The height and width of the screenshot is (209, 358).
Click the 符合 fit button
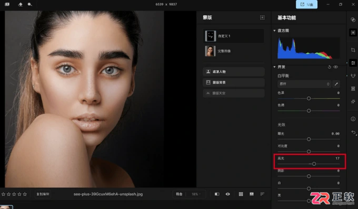pos(179,194)
